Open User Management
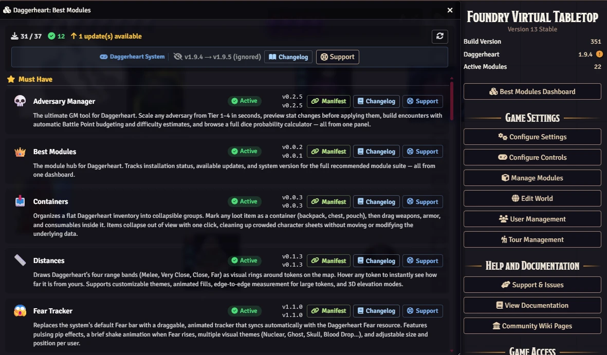 532,219
